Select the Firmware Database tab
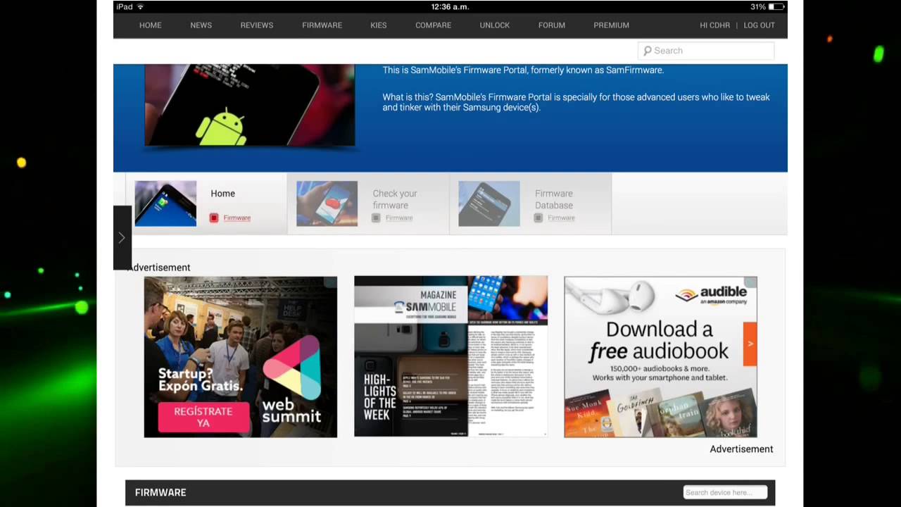The image size is (901, 507). [x=531, y=204]
